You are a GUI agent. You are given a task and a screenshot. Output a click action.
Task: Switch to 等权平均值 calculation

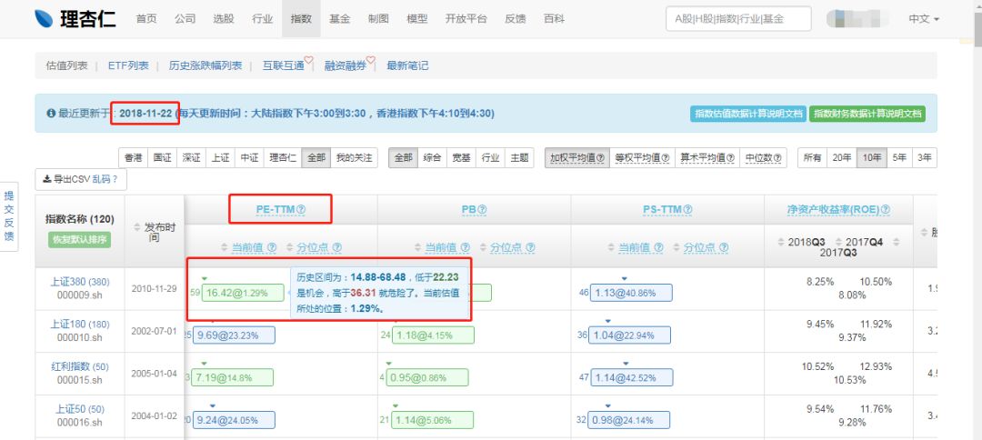click(x=643, y=157)
